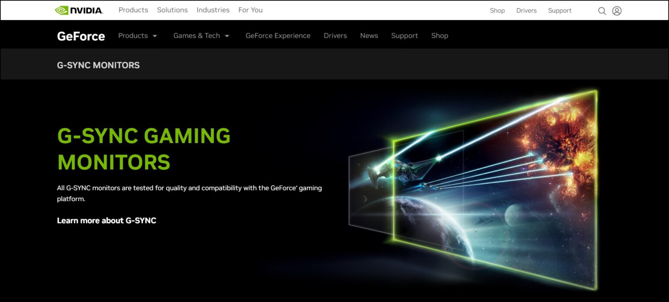
Task: Expand the Products dropdown in GeForce menu
Action: pos(133,36)
